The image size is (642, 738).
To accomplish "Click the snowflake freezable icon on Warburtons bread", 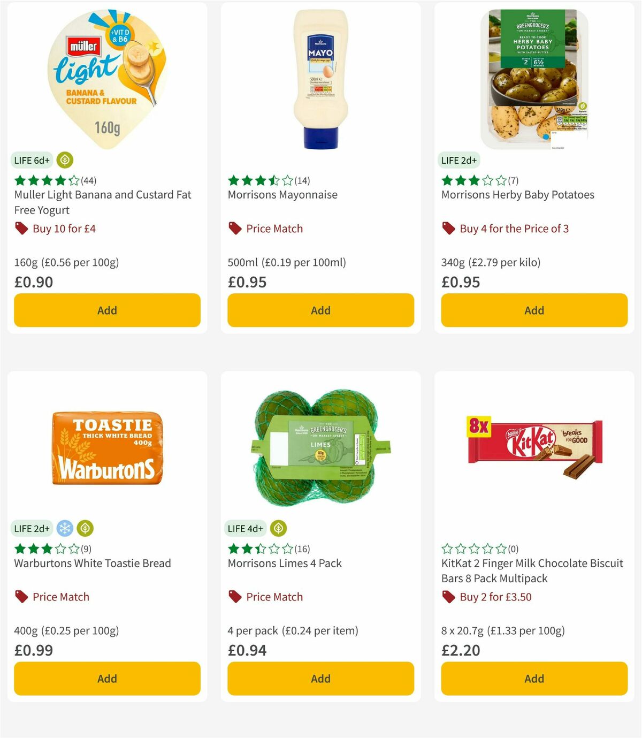I will point(64,528).
